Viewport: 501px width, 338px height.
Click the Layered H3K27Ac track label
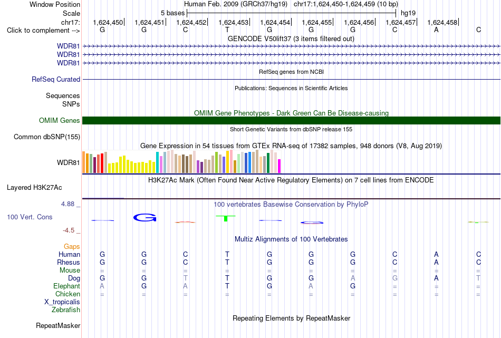[x=34, y=188]
